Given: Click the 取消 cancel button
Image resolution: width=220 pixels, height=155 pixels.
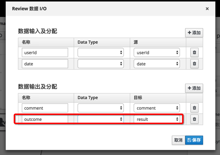Looking at the screenshot, I should coord(178,140).
